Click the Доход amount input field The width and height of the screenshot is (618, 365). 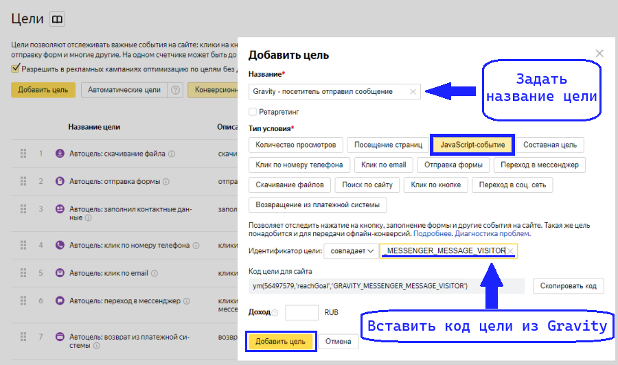tap(301, 312)
